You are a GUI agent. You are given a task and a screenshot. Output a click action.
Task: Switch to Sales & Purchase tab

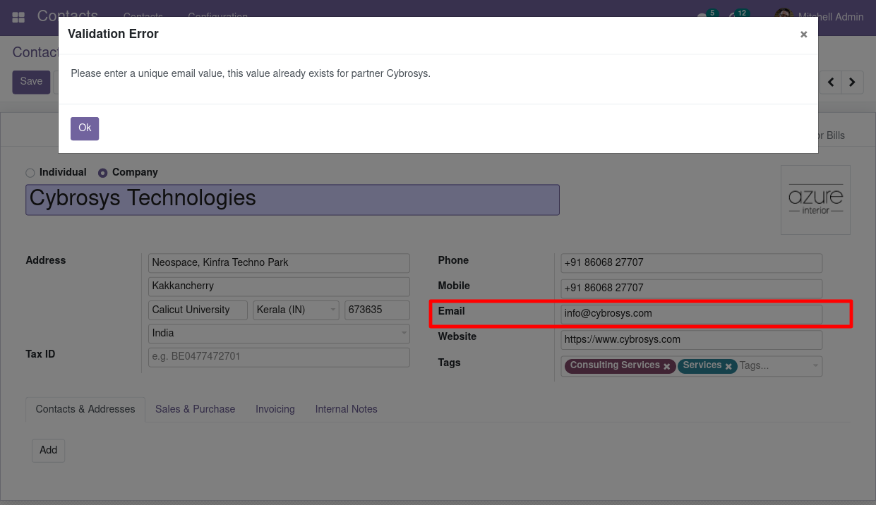[x=196, y=410]
